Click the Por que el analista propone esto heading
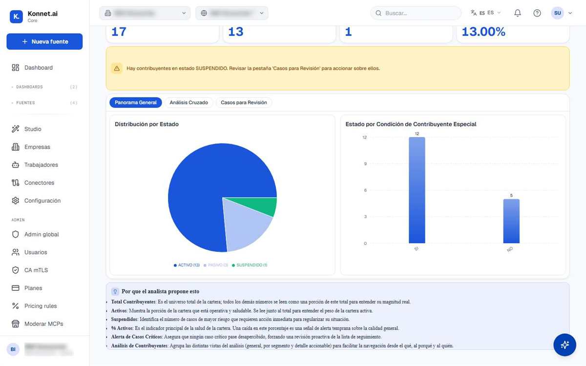 coord(160,291)
